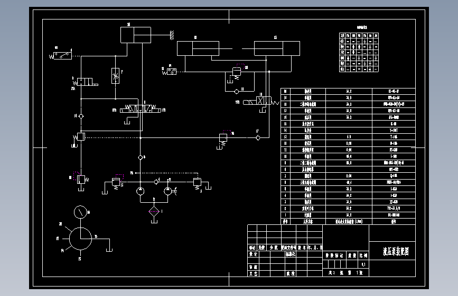Image resolution: width=458 pixels, height=296 pixels.
Task: Click the 工艺 cell in title block
Action: pos(253,273)
